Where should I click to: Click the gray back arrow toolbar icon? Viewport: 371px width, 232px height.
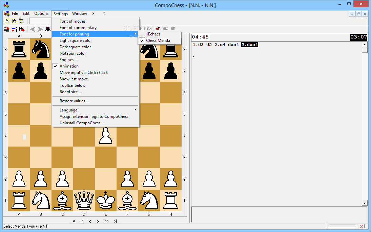33,29
